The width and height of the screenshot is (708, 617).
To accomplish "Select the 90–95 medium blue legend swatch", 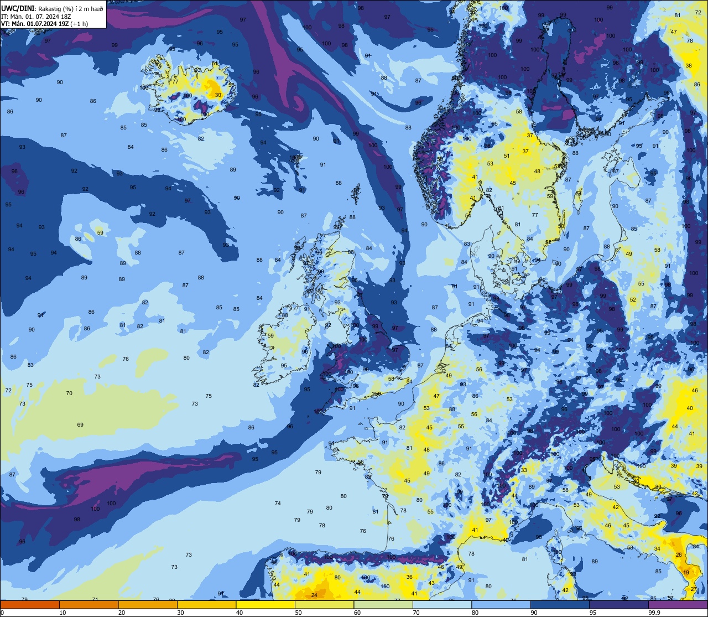I will coord(560,605).
